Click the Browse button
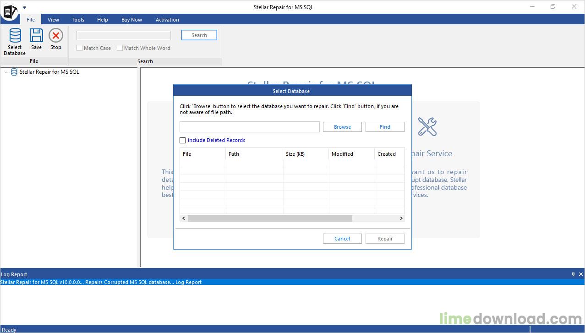Image resolution: width=585 pixels, height=333 pixels. 342,127
